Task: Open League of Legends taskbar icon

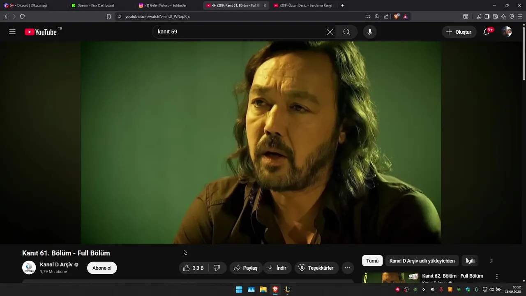Action: (x=287, y=289)
